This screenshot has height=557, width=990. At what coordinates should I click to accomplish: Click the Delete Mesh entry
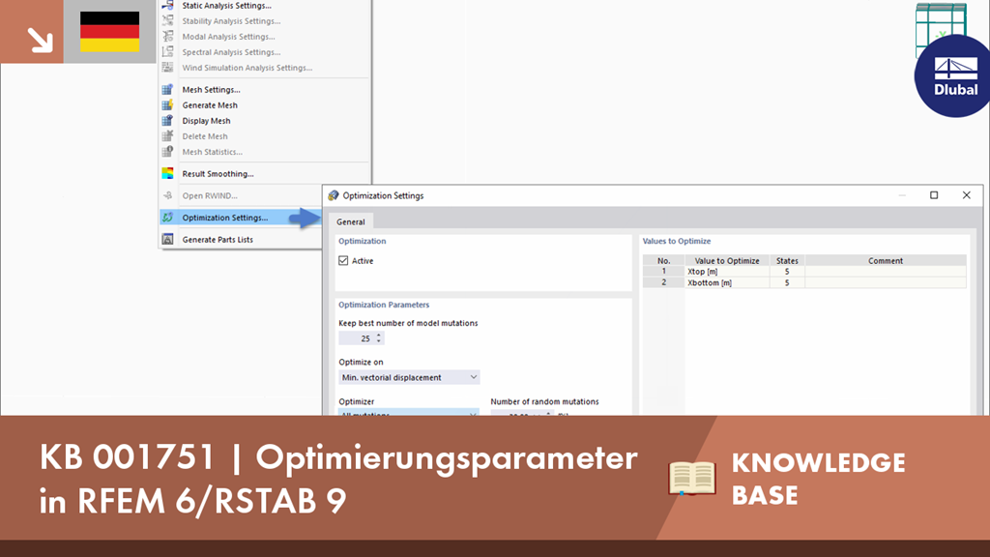click(205, 135)
